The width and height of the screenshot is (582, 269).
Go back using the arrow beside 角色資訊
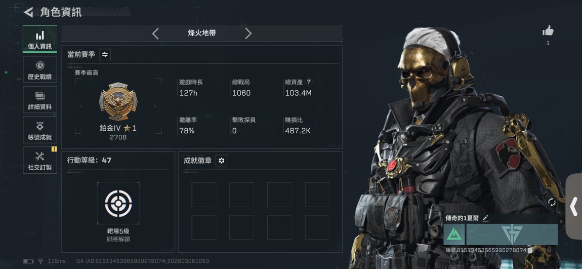pos(28,12)
